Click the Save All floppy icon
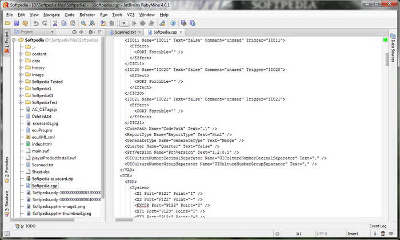This screenshot has width=400, height=240. tap(17, 23)
